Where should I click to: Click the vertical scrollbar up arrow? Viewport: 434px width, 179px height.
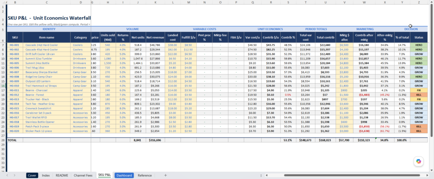click(x=432, y=3)
